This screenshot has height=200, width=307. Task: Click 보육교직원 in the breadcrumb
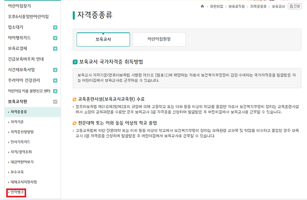[237, 7]
